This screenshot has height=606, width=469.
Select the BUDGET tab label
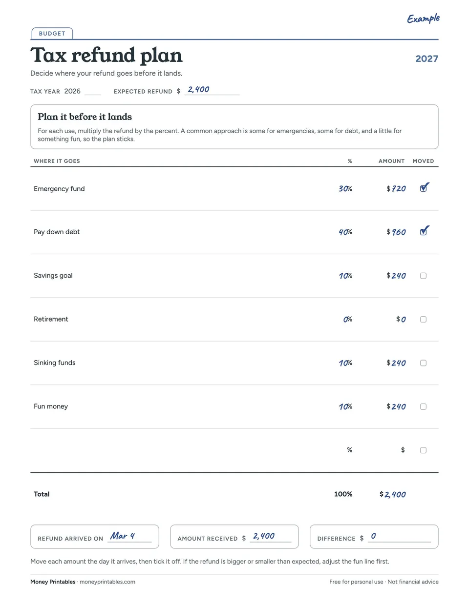52,34
